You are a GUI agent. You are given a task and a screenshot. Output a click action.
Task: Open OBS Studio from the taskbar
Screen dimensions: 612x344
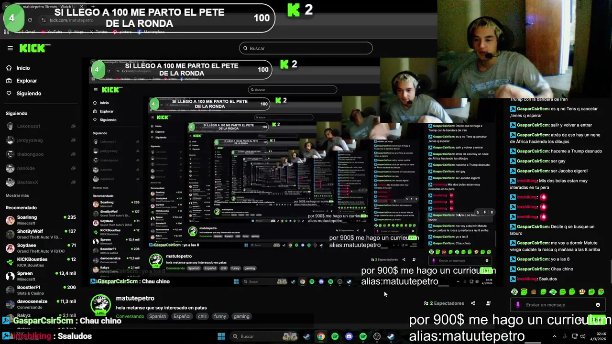point(377,336)
